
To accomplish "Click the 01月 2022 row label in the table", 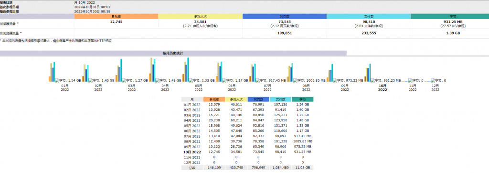I will [x=192, y=105].
